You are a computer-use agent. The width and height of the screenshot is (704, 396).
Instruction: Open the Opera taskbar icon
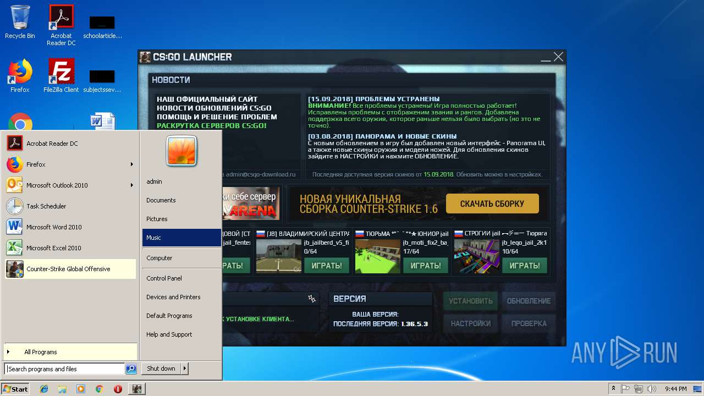click(x=118, y=389)
